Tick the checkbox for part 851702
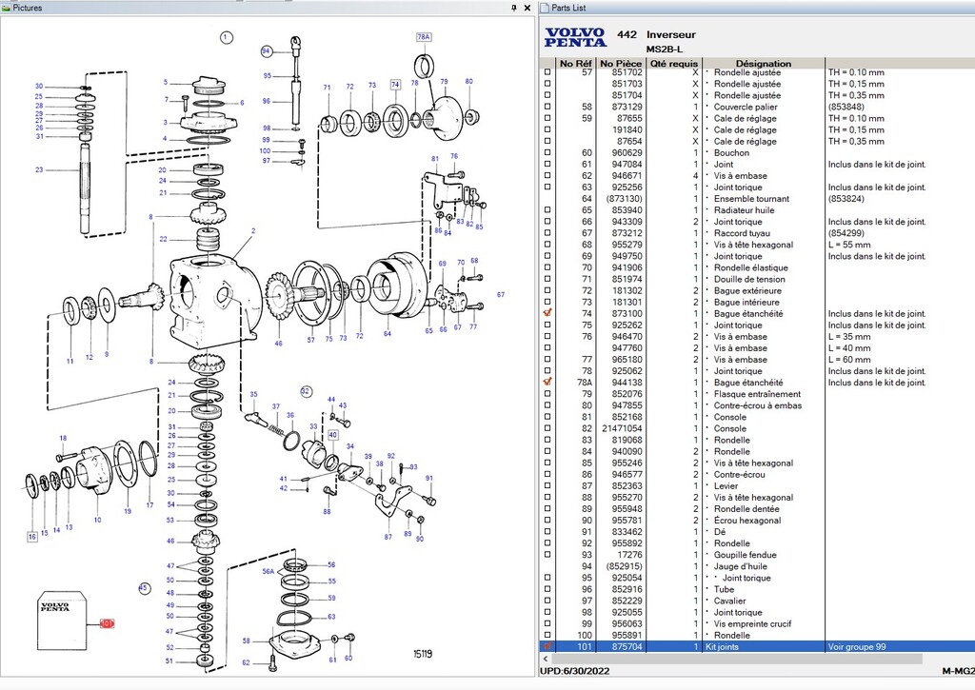 pyautogui.click(x=547, y=72)
